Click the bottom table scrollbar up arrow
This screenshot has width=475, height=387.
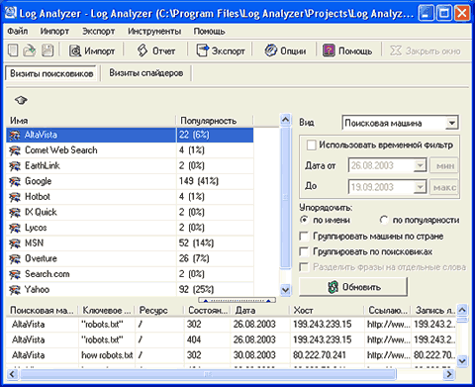[x=462, y=310]
